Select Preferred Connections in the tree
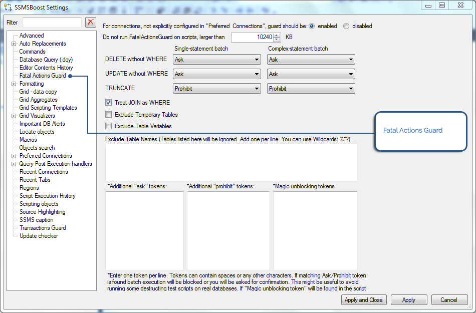This screenshot has width=476, height=313. pyautogui.click(x=46, y=156)
